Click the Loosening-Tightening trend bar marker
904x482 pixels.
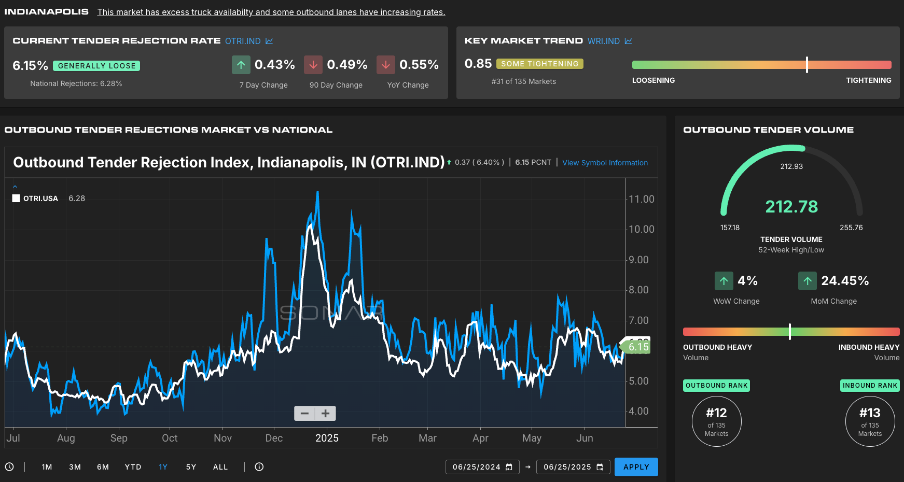click(807, 65)
